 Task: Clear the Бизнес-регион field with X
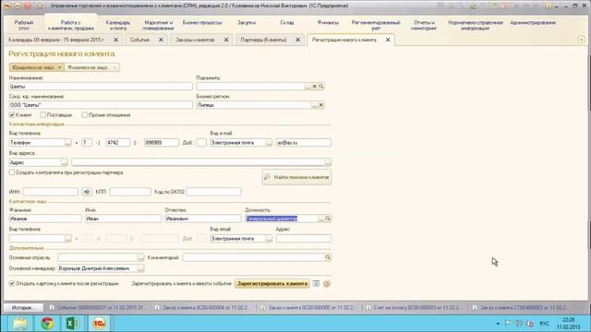tap(321, 105)
